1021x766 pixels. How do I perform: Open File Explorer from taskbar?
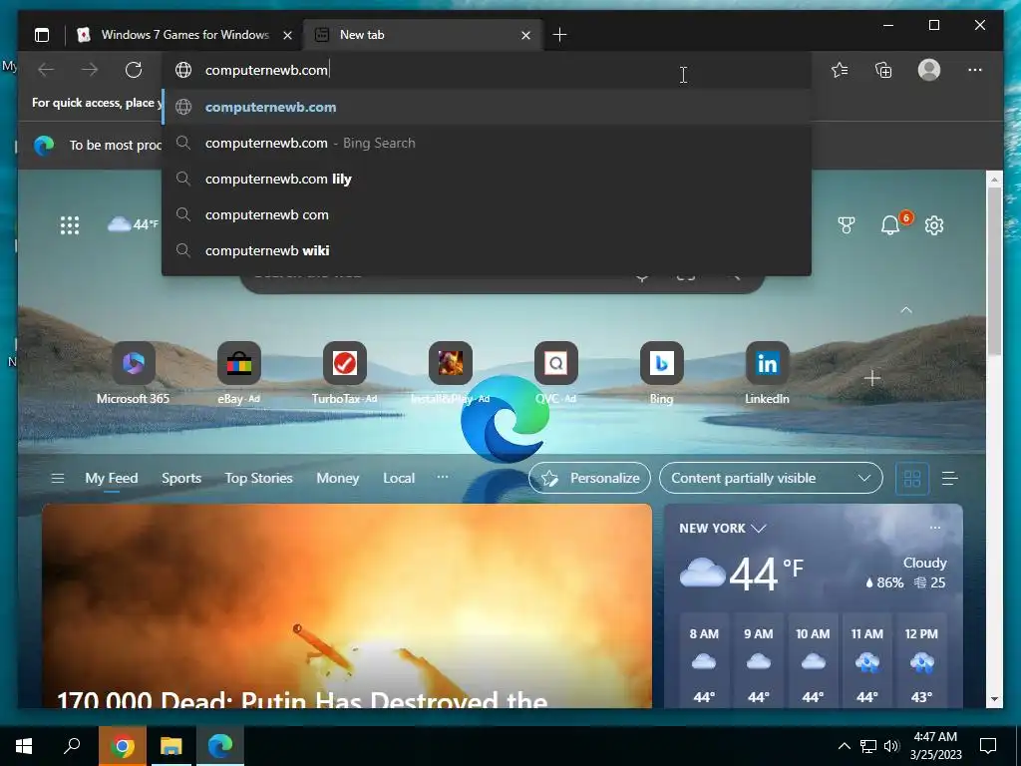coord(171,746)
